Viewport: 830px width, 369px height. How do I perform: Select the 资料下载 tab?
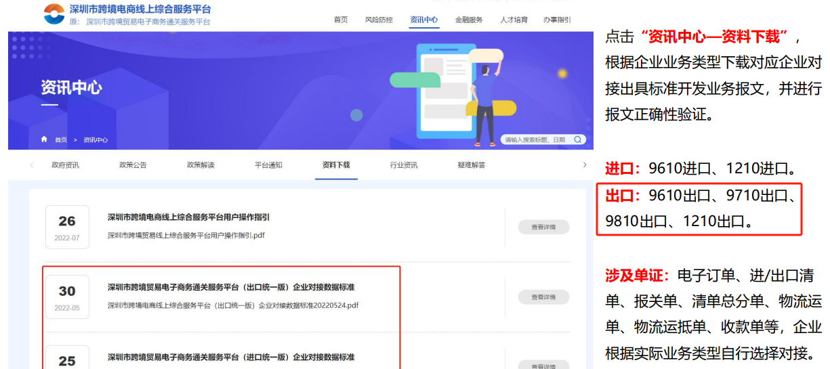pyautogui.click(x=336, y=165)
